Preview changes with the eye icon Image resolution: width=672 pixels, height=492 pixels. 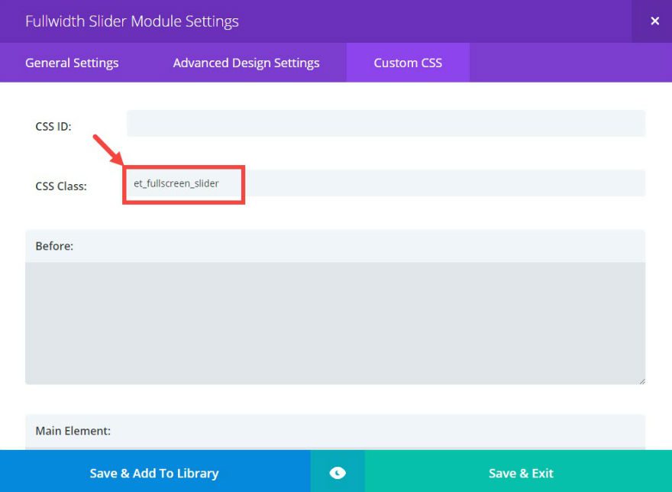pyautogui.click(x=338, y=473)
